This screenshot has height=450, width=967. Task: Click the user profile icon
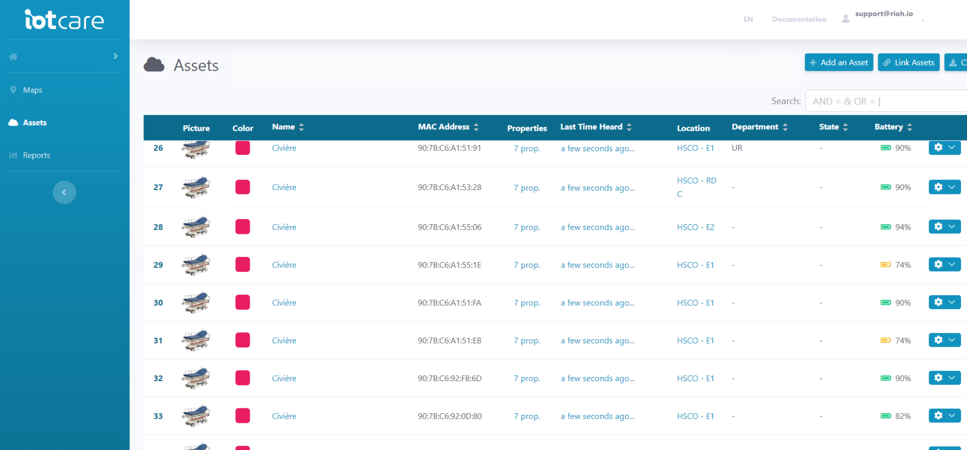click(x=846, y=19)
